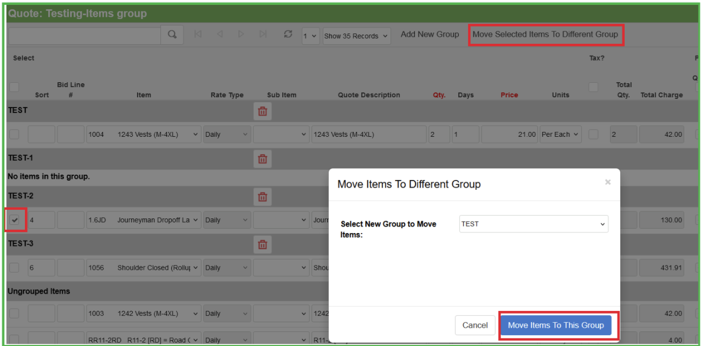
Task: Click the Price column header
Action: (509, 95)
